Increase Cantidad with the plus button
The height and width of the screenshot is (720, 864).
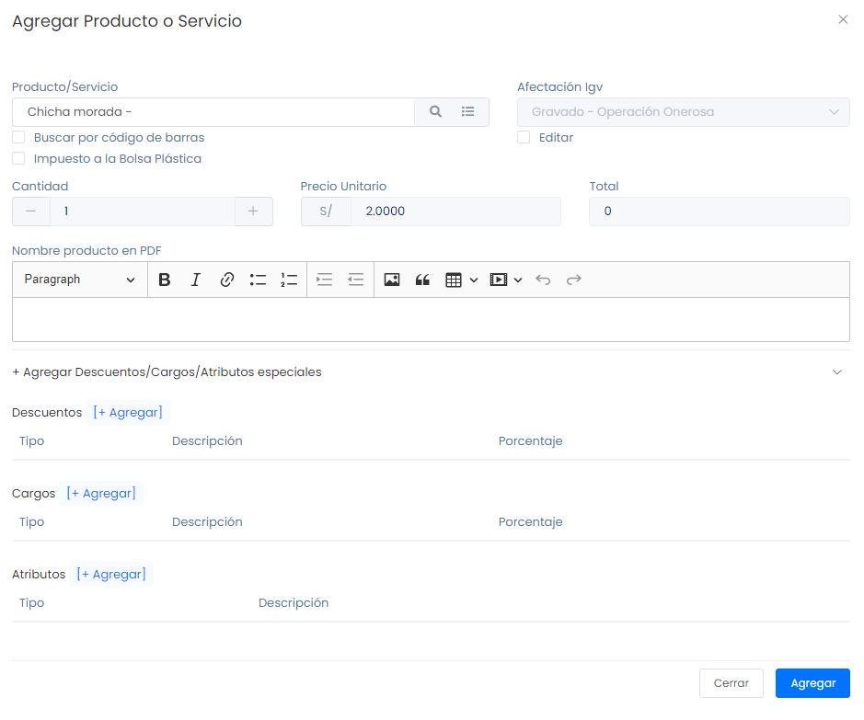point(253,211)
